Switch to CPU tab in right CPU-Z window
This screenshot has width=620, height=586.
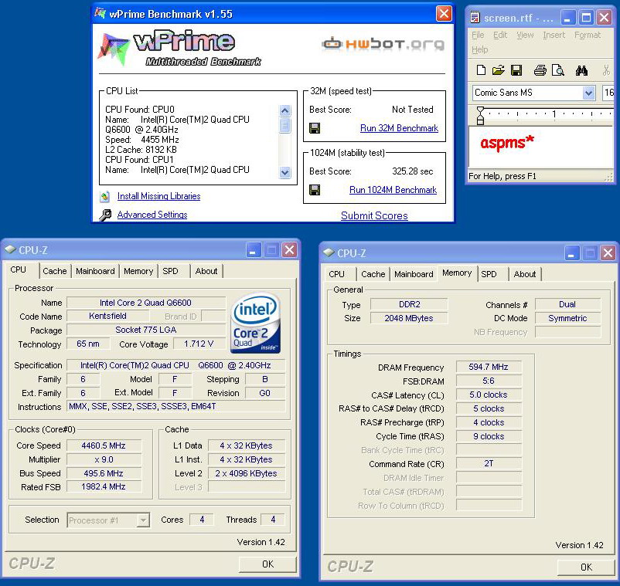[336, 274]
